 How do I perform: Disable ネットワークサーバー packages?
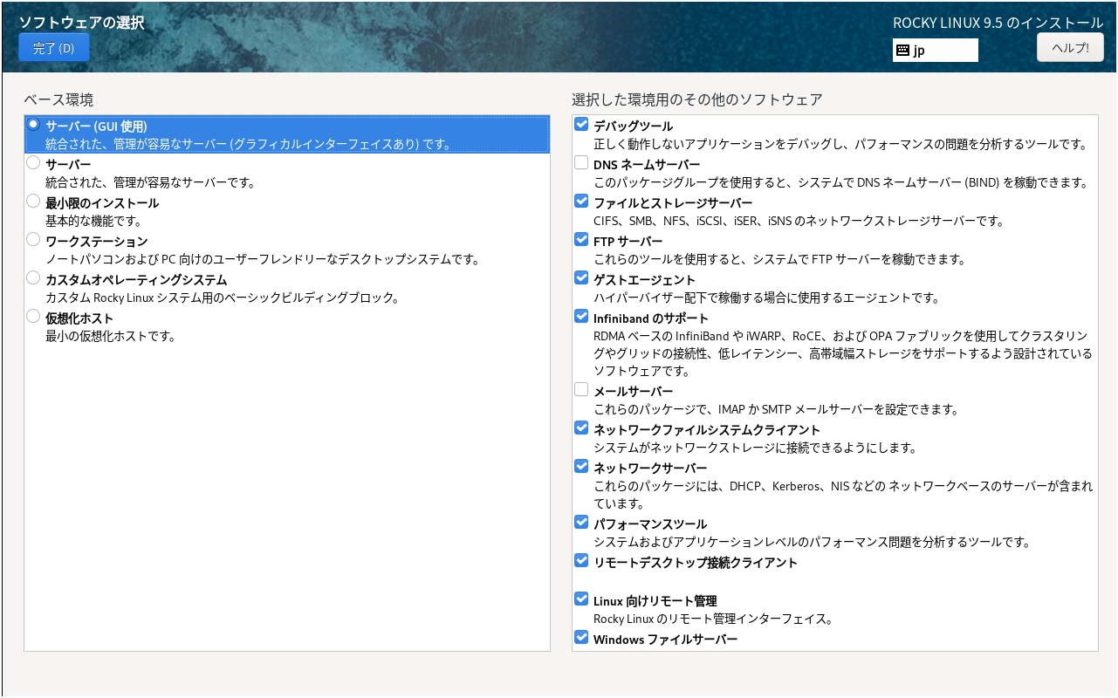581,465
